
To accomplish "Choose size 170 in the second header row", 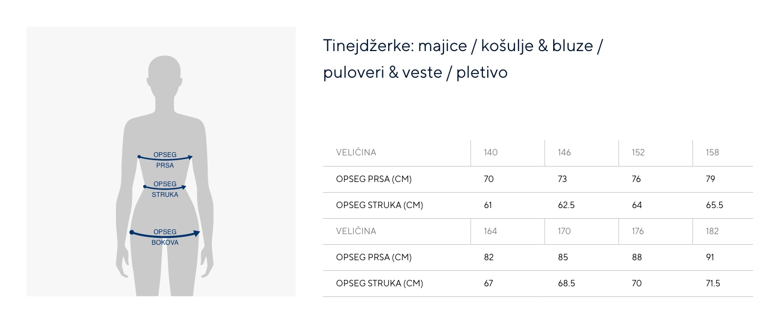I will (564, 231).
